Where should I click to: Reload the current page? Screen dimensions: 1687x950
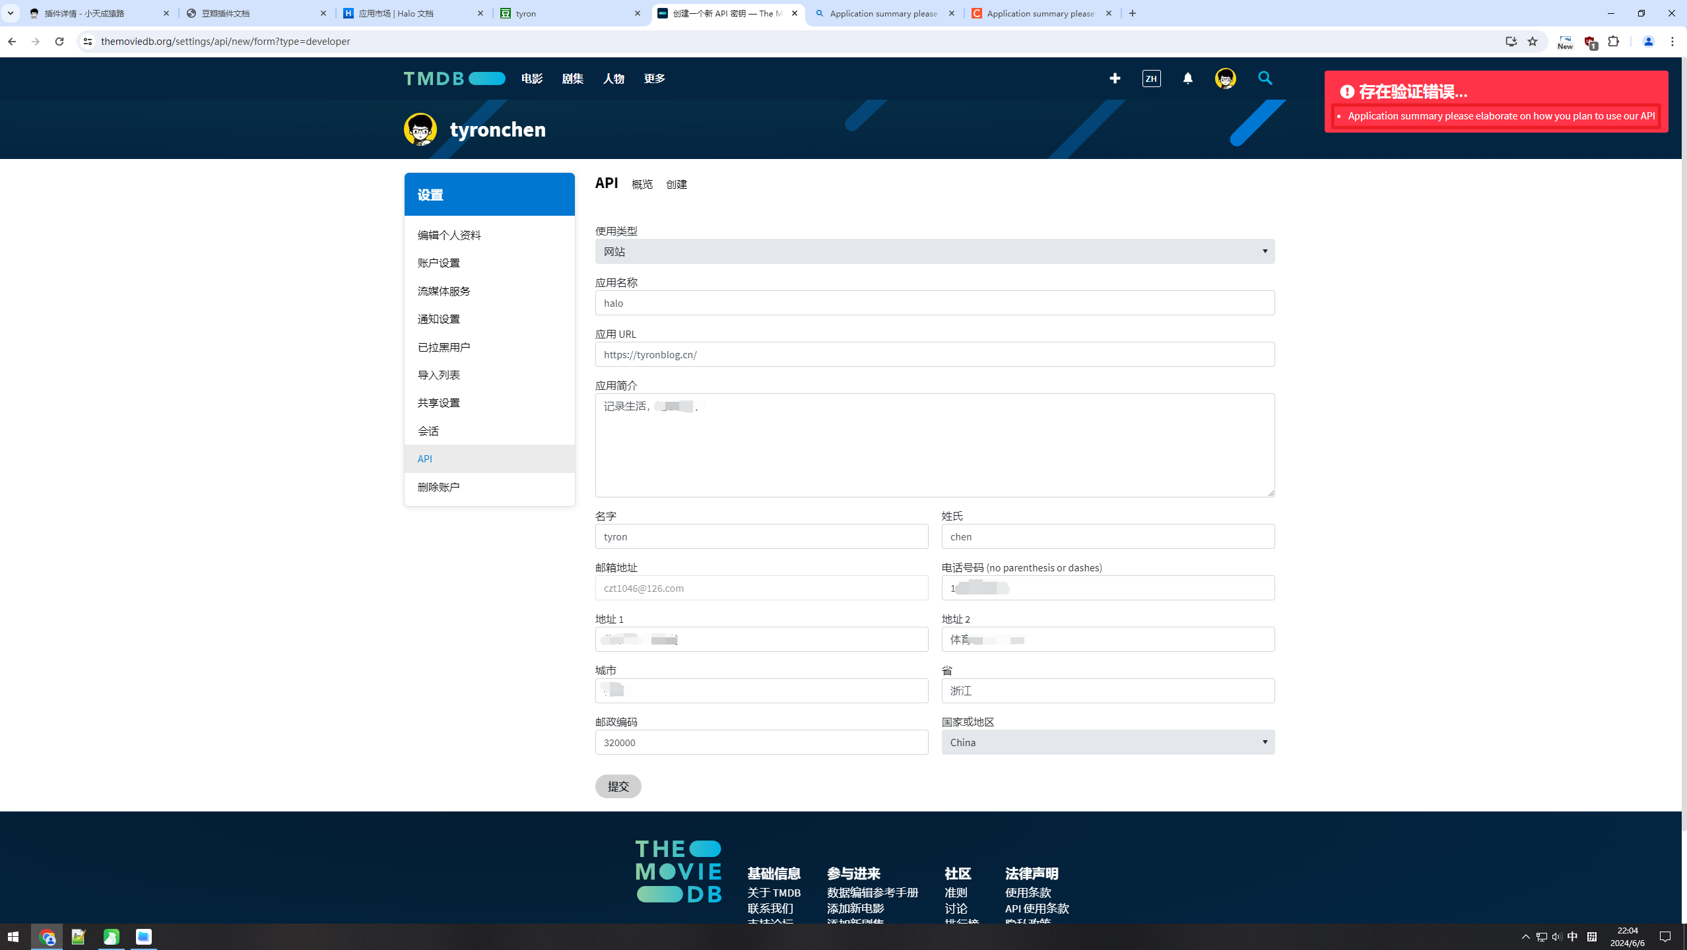(59, 42)
